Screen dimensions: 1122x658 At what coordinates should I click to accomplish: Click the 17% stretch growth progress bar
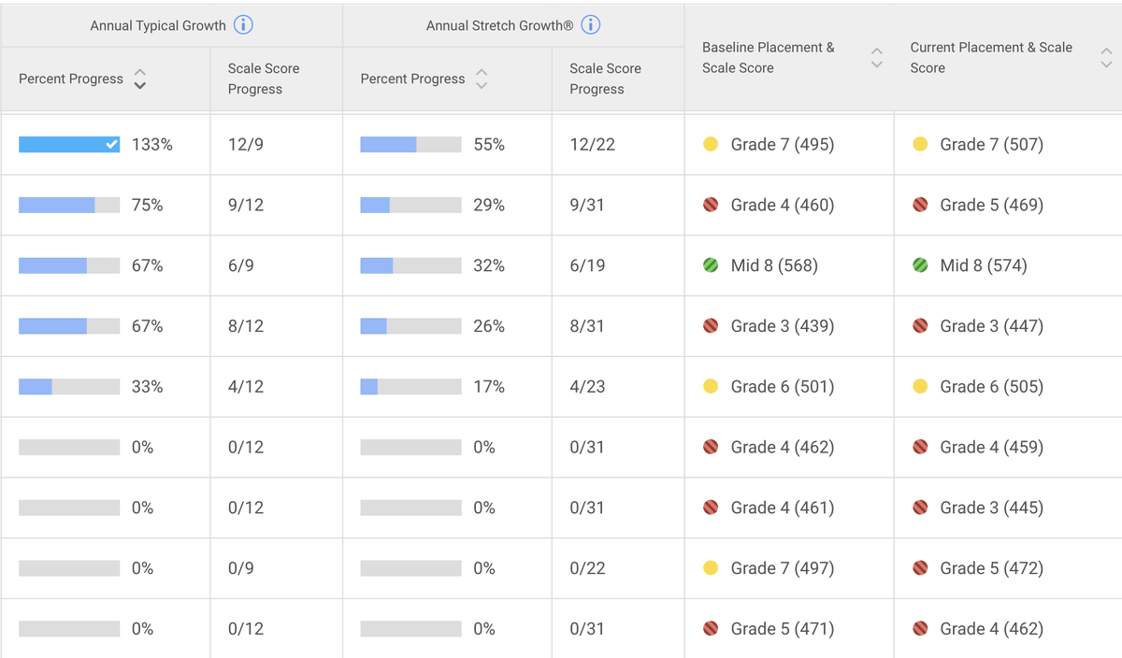410,386
